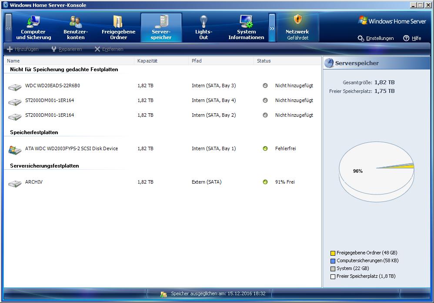Select the ARCHIV drive icon

pyautogui.click(x=15, y=184)
